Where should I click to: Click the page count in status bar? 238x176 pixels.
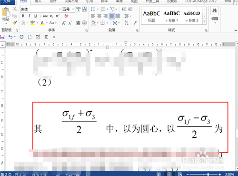tap(13, 175)
